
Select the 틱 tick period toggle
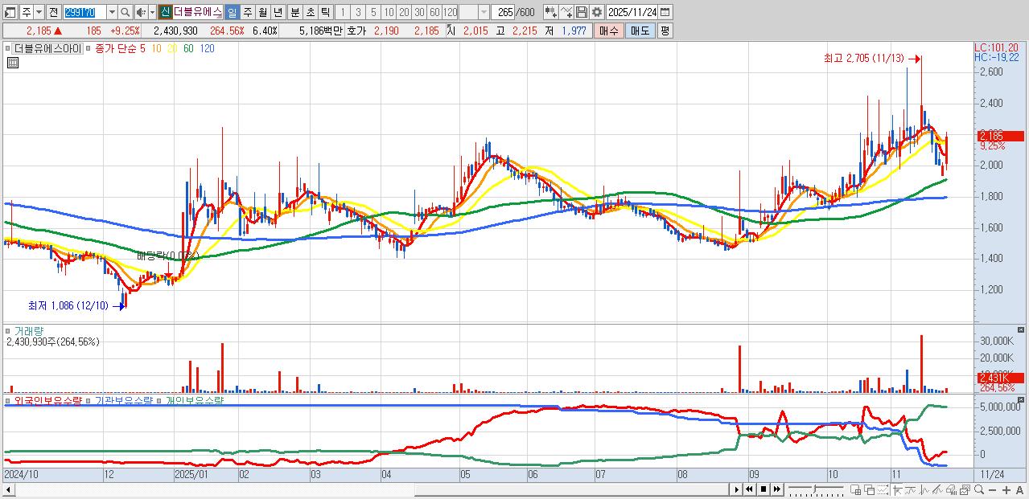coord(325,12)
